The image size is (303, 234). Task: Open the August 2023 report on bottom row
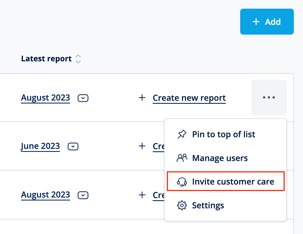[x=45, y=195]
